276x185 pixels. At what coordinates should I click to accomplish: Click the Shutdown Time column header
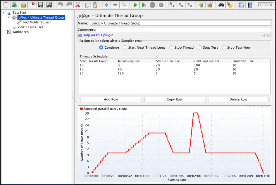pyautogui.click(x=251, y=61)
